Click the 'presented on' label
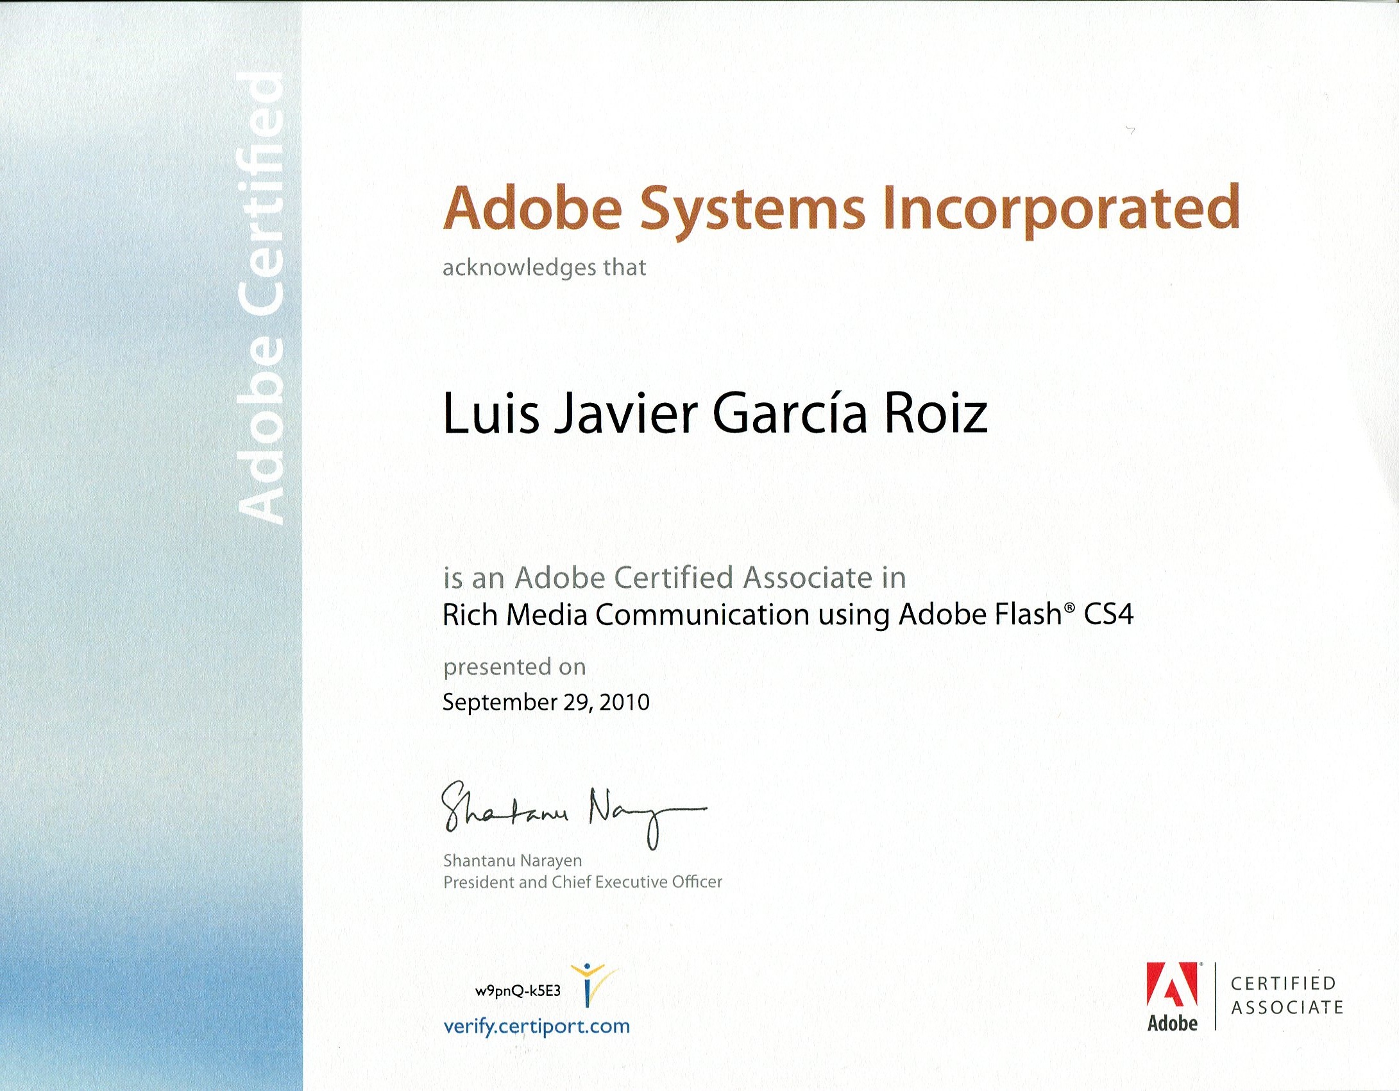1399x1091 pixels. (514, 667)
